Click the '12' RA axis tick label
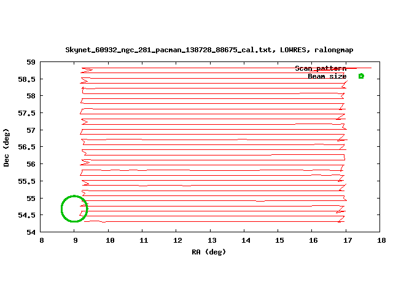This screenshot has height=295, width=393. point(177,240)
